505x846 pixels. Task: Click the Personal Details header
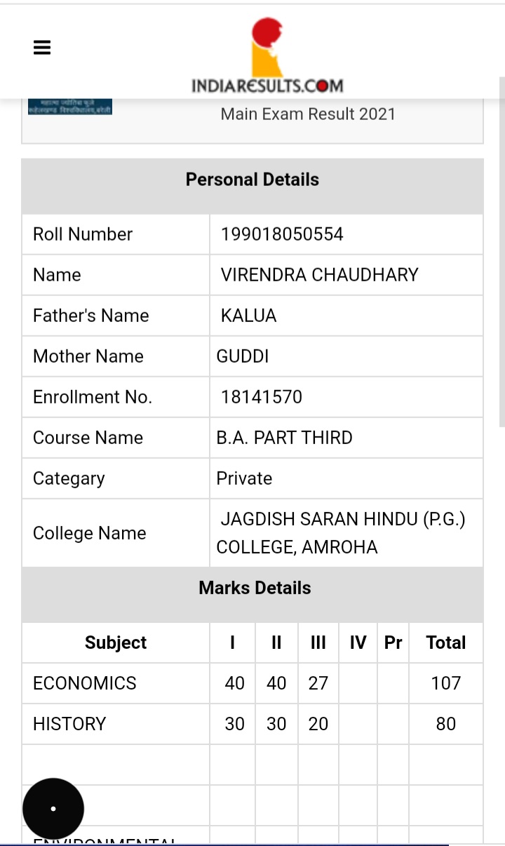252,180
